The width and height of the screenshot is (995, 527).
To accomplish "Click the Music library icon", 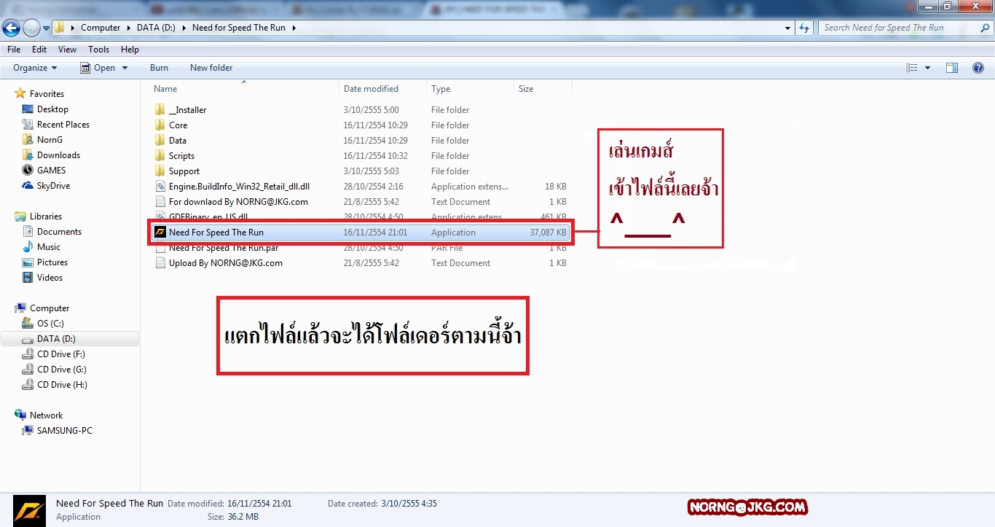I will pos(28,247).
